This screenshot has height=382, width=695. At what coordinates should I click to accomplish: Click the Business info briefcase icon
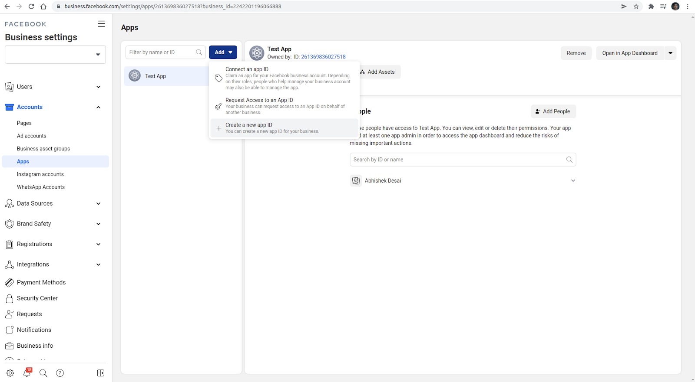9,346
